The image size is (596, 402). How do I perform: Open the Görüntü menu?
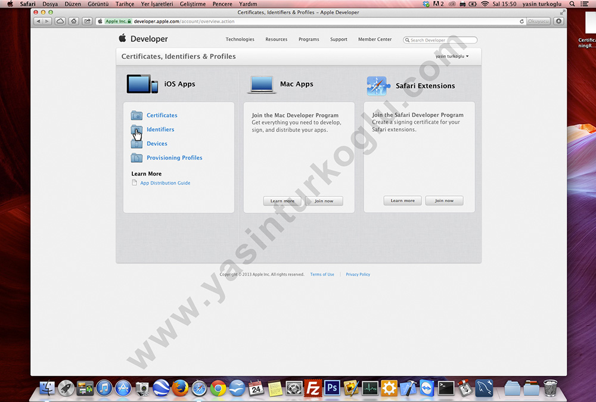[x=98, y=4]
